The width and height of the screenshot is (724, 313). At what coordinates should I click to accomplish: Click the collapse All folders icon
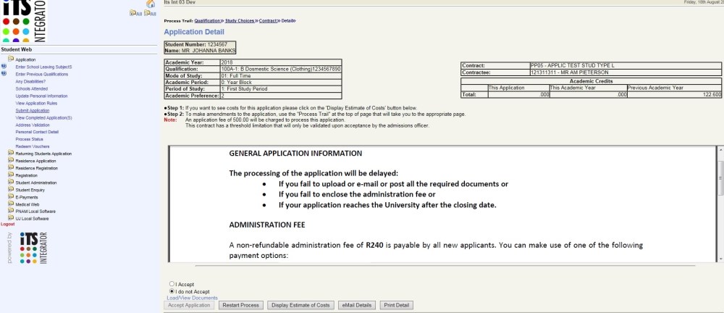click(148, 13)
